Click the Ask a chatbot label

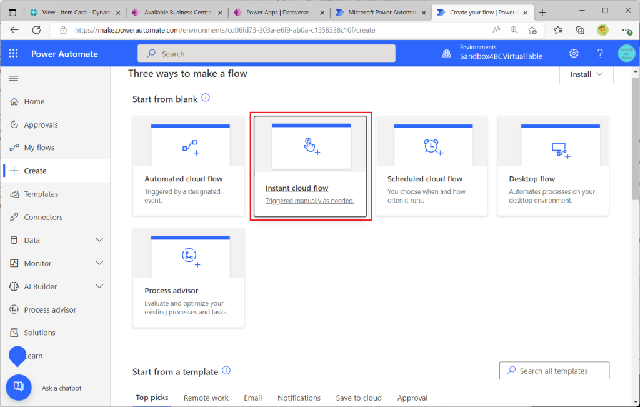click(62, 388)
